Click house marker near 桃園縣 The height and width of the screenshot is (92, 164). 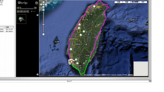pos(94,6)
